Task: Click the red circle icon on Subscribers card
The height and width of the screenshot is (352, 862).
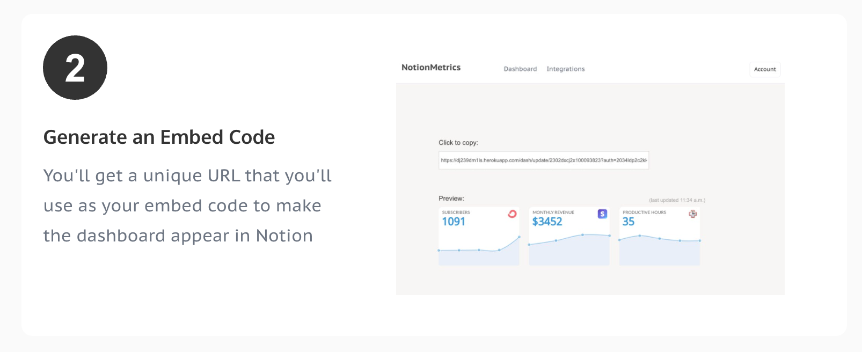Action: point(512,214)
